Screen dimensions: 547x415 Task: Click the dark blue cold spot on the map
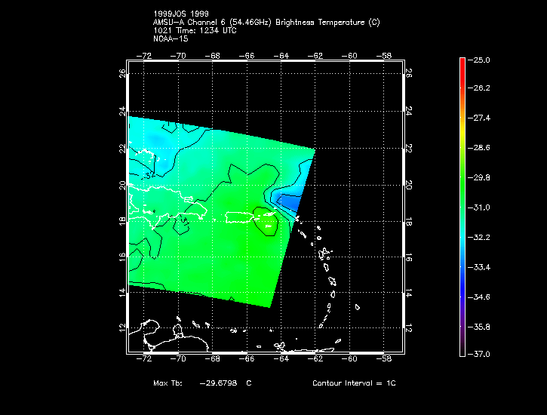(x=289, y=202)
